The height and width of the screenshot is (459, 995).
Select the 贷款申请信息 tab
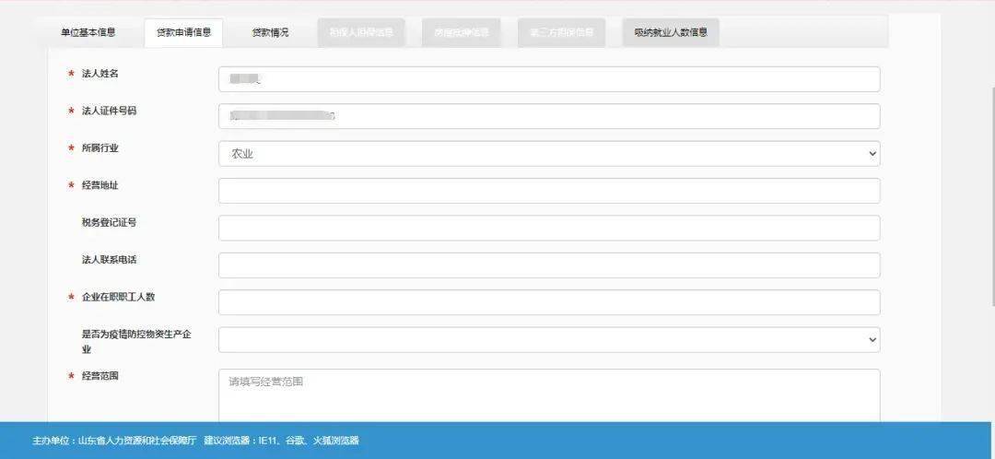[x=183, y=32]
